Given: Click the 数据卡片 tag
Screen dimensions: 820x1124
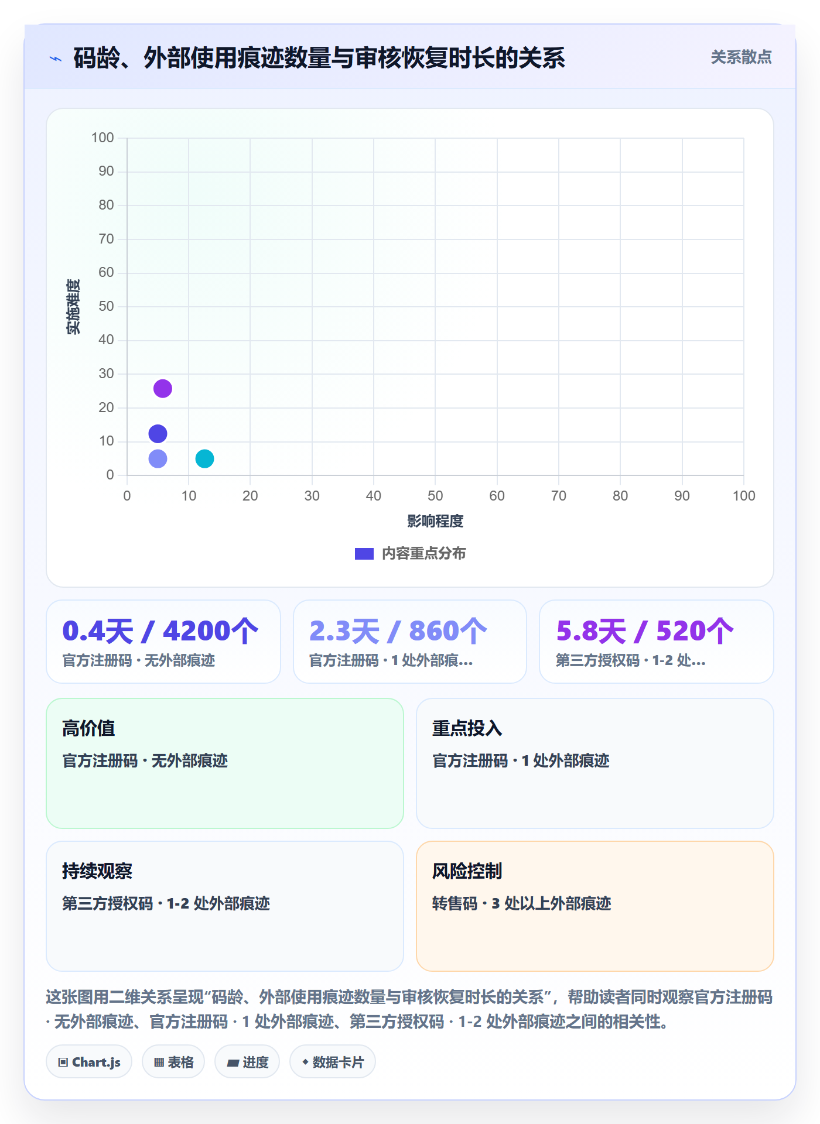Looking at the screenshot, I should [x=333, y=1062].
